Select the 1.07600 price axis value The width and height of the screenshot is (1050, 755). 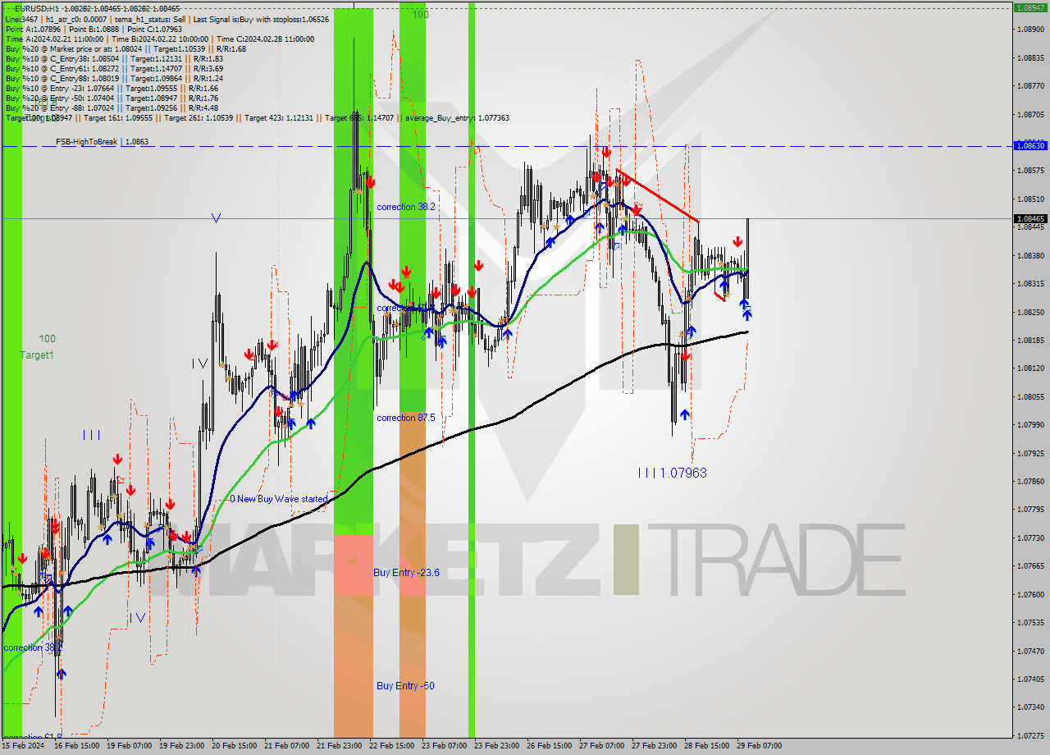tap(1030, 594)
